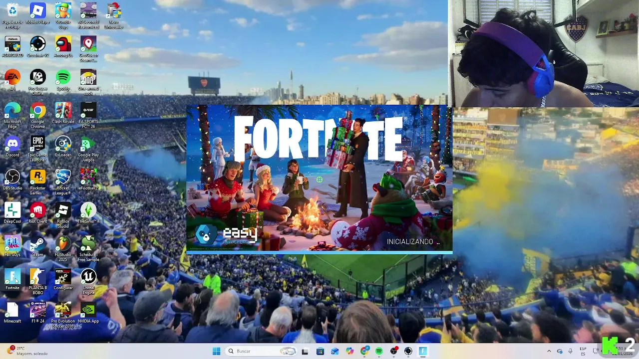Open Outlook from the taskbar

pyautogui.click(x=334, y=351)
